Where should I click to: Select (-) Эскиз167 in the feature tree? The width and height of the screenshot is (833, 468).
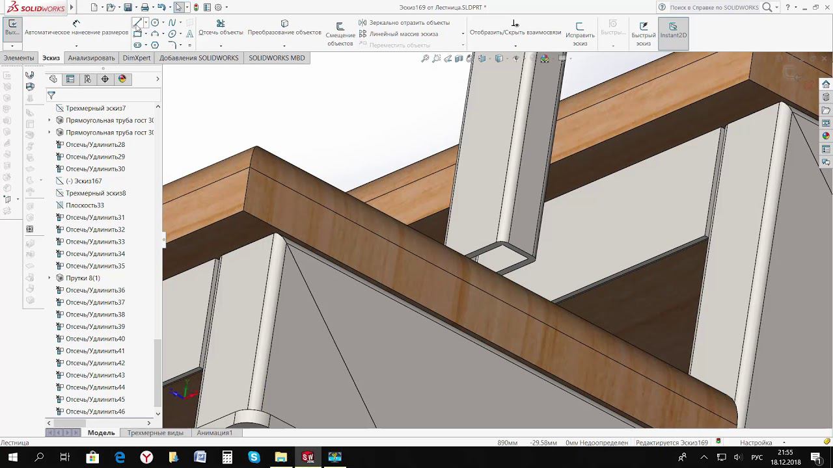[x=83, y=181]
